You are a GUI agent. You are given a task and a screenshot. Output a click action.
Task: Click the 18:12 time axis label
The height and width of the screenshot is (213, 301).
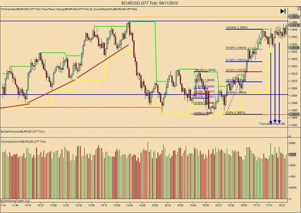[x=282, y=205]
